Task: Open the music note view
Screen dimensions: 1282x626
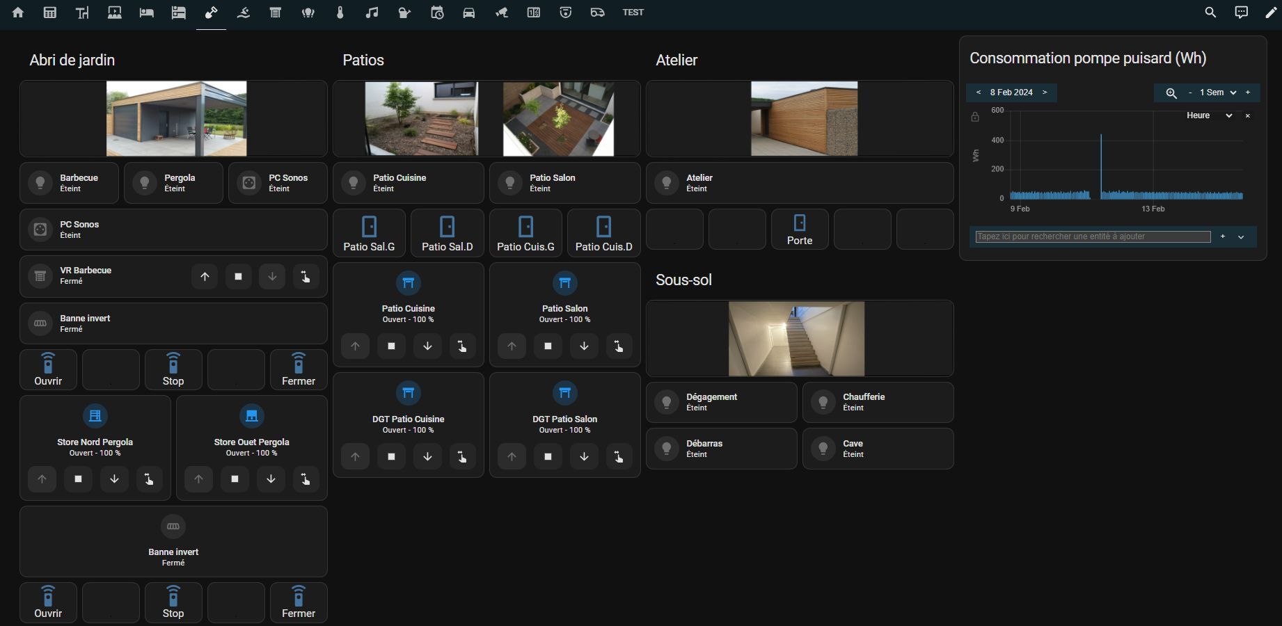Action: click(372, 13)
